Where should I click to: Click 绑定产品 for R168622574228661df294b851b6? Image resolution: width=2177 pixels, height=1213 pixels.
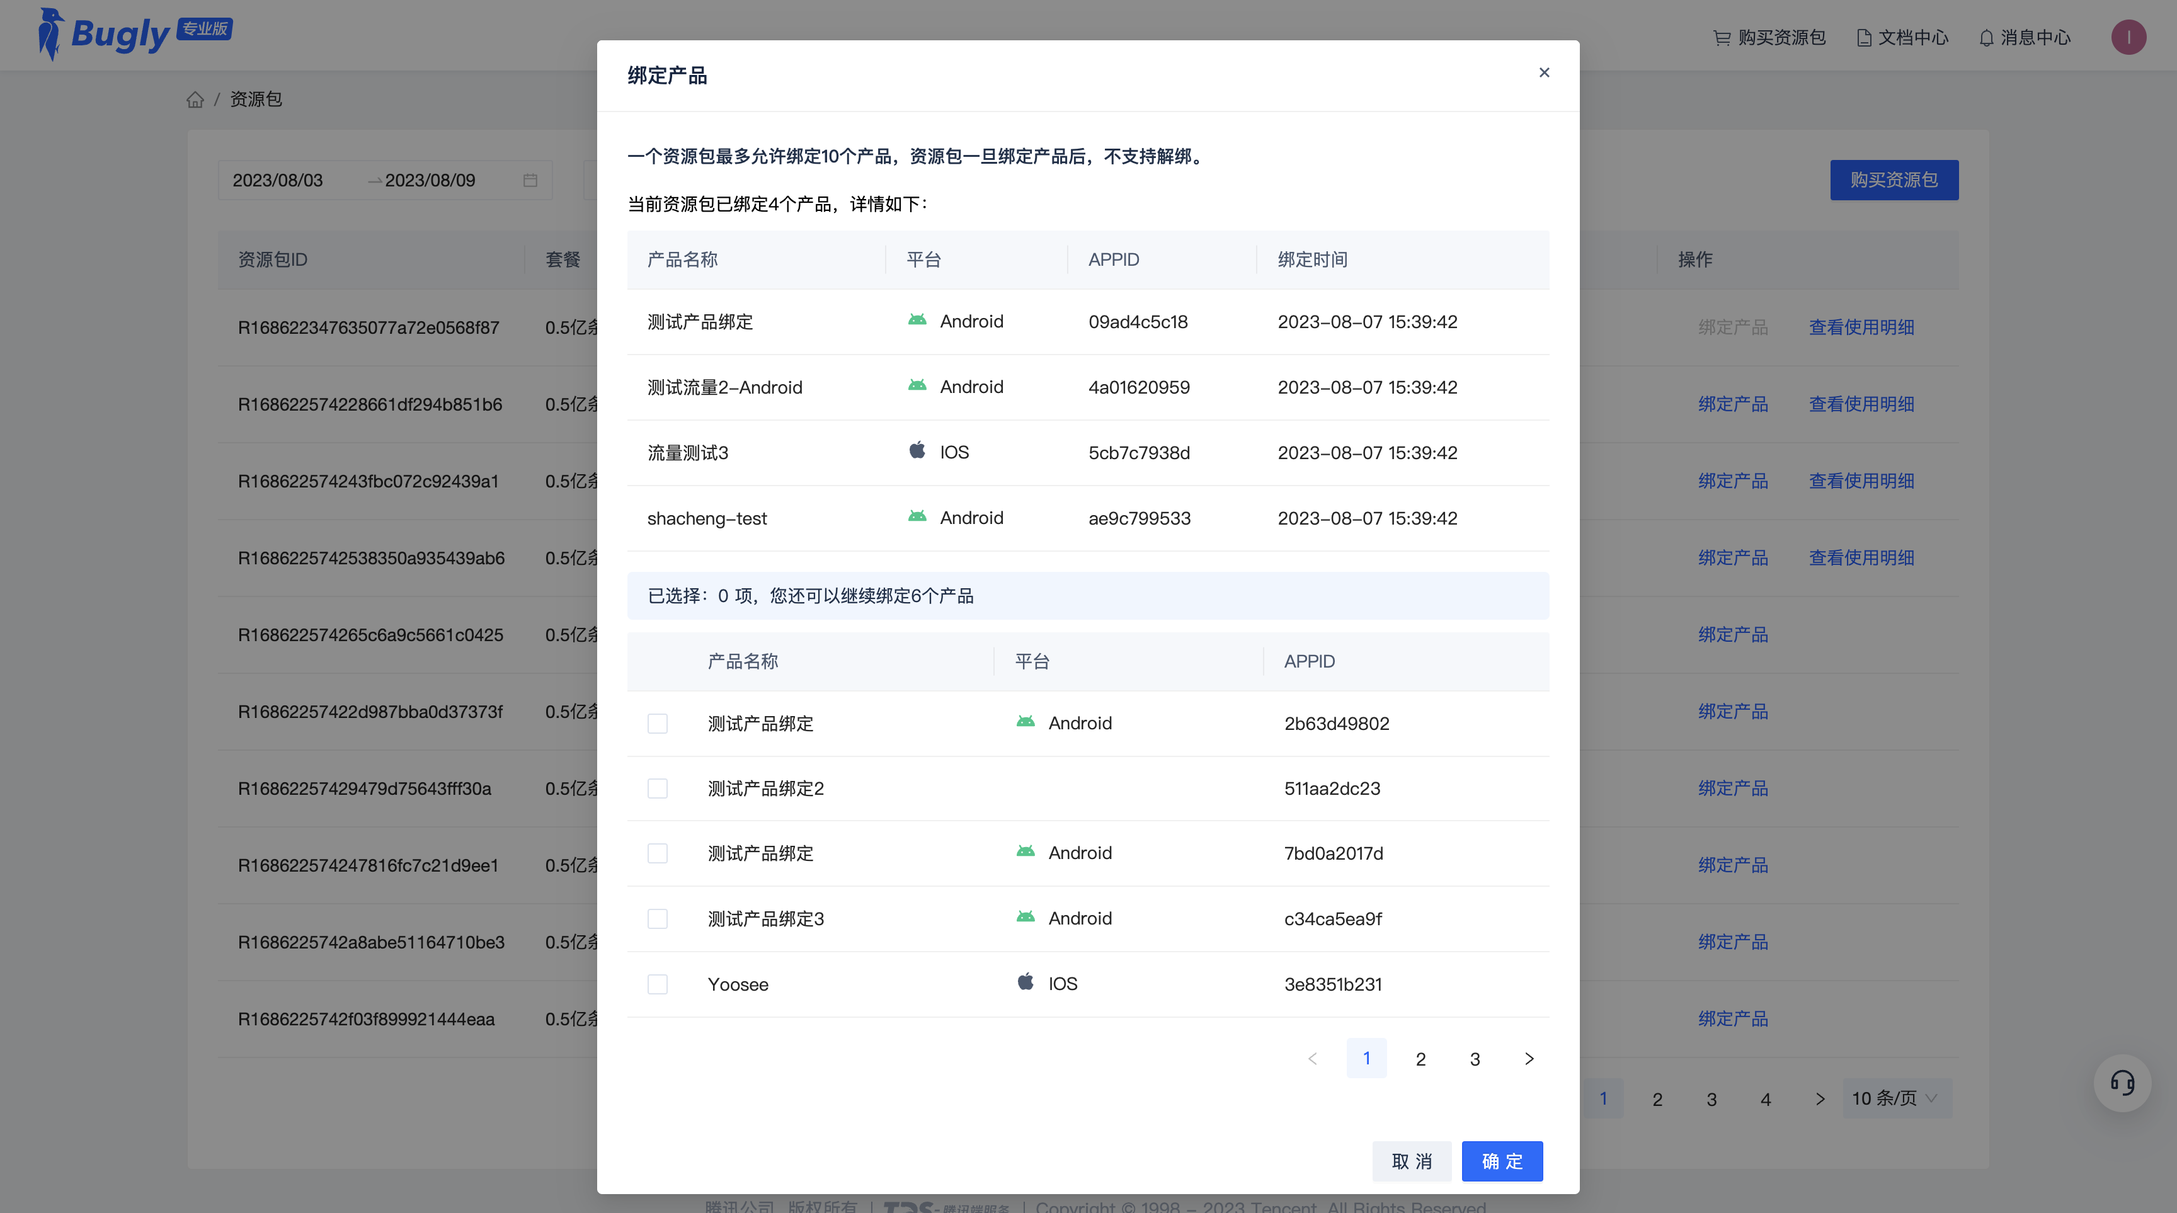[x=1732, y=404]
